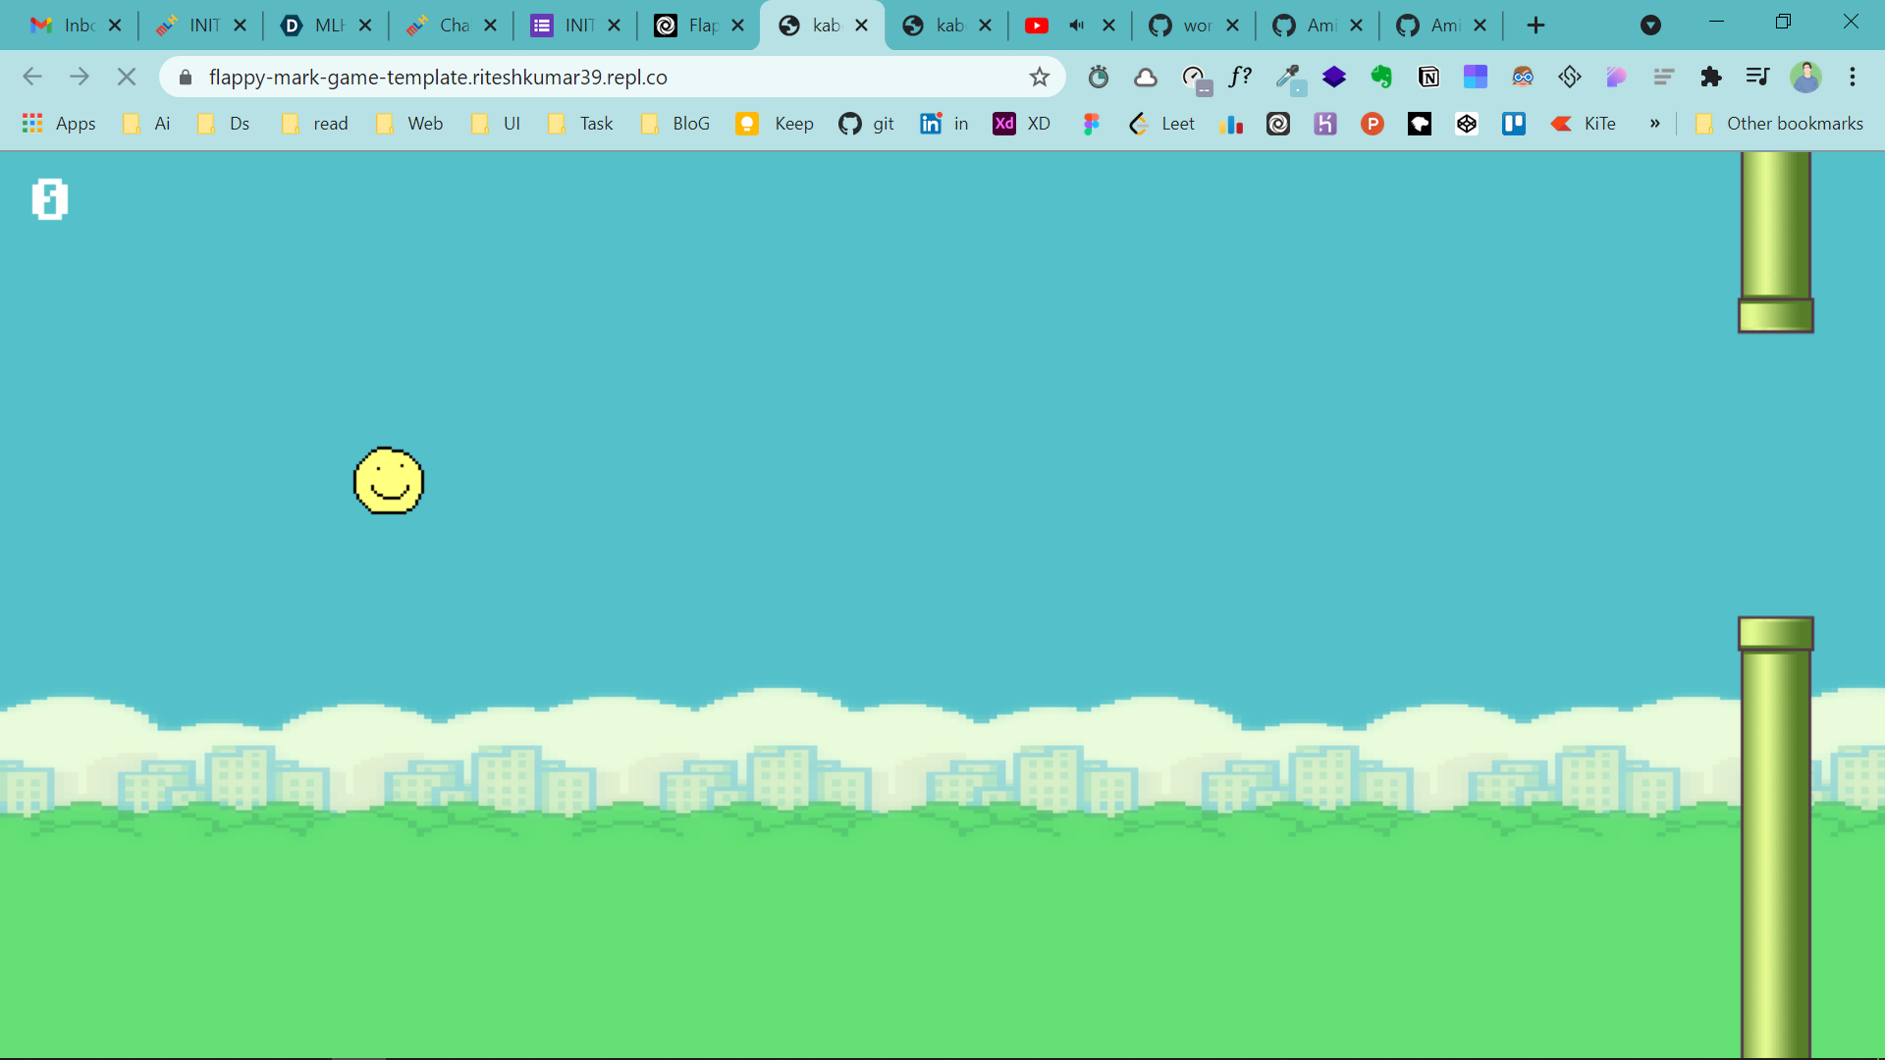Click the Figma bookmark icon
This screenshot has width=1885, height=1060.
click(1091, 124)
